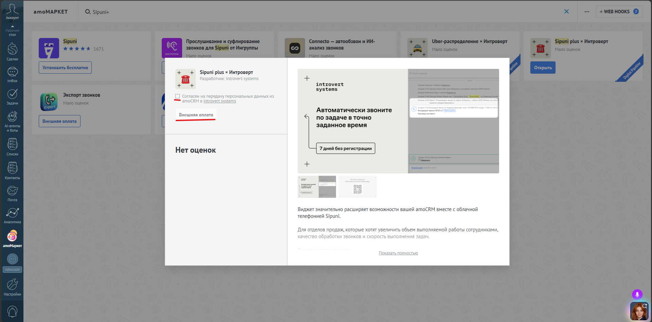
Task: Open the robocode sidebar item
Action: (12, 263)
